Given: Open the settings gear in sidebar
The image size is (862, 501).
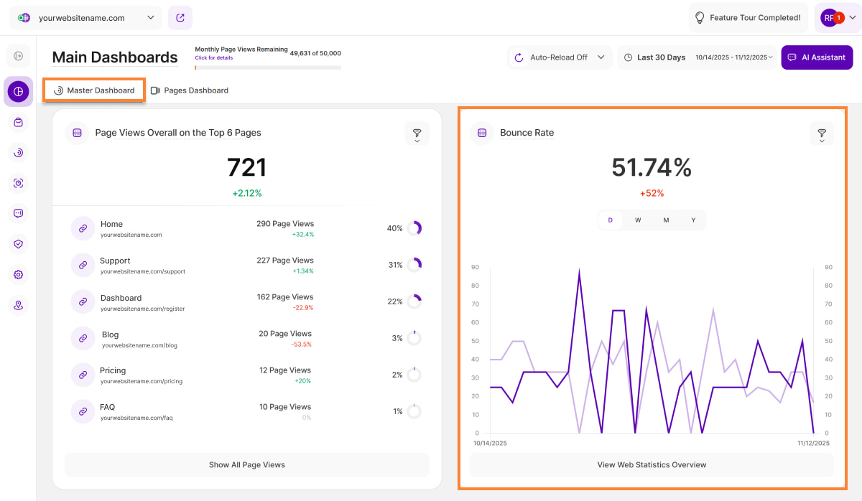Looking at the screenshot, I should (x=18, y=274).
